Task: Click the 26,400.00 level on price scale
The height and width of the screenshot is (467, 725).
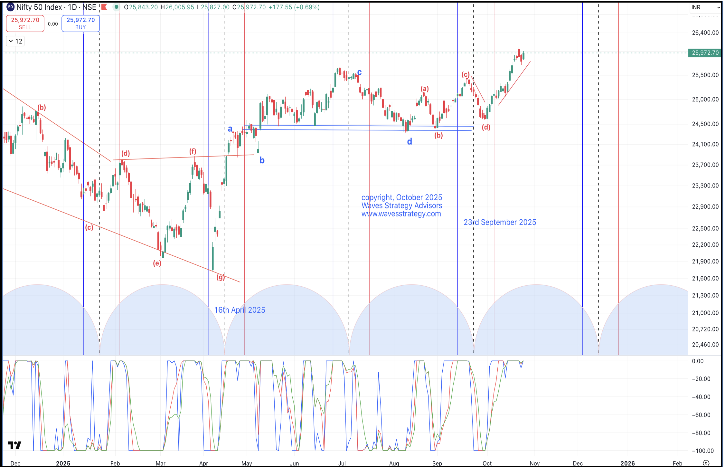Action: (705, 33)
